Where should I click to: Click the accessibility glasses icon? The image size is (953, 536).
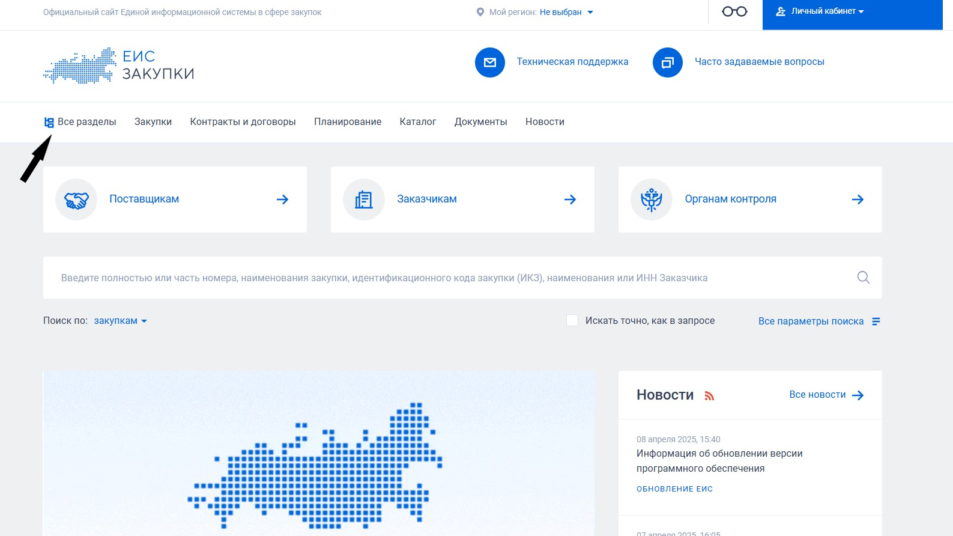tap(734, 12)
